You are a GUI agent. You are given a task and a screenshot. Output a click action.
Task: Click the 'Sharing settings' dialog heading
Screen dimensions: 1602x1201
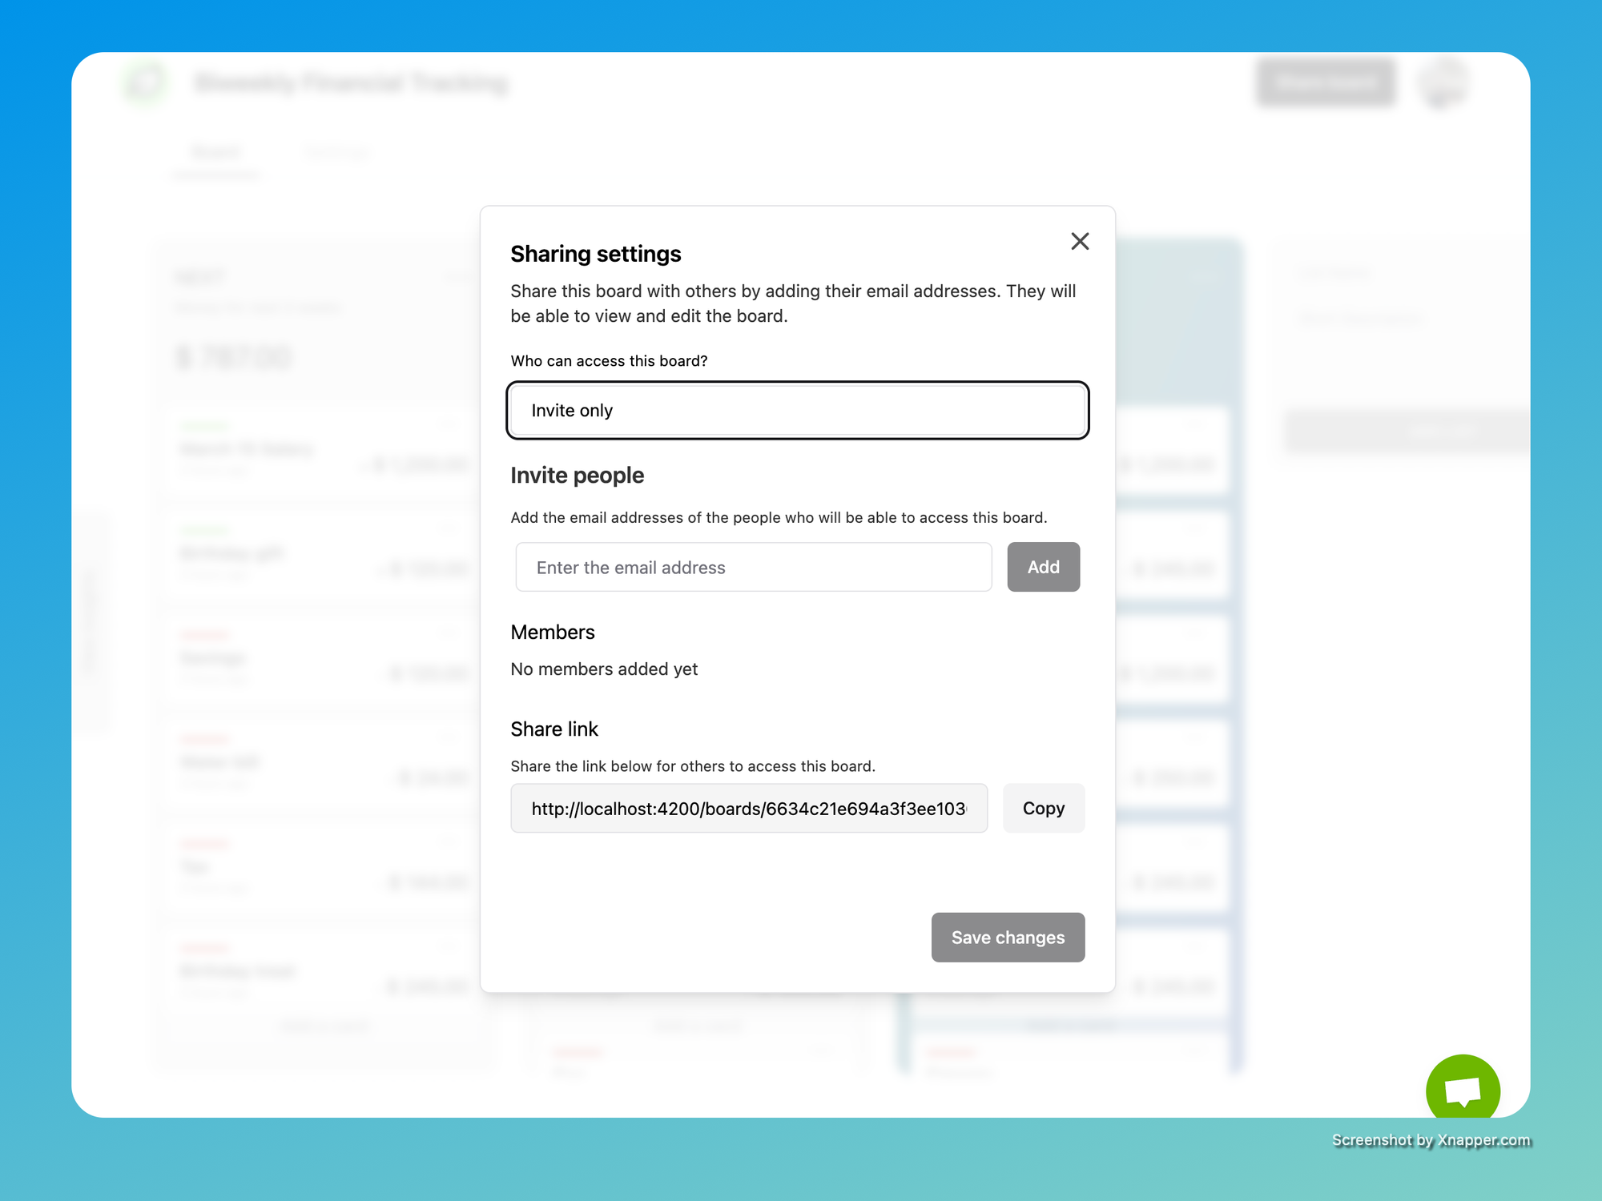coord(595,254)
